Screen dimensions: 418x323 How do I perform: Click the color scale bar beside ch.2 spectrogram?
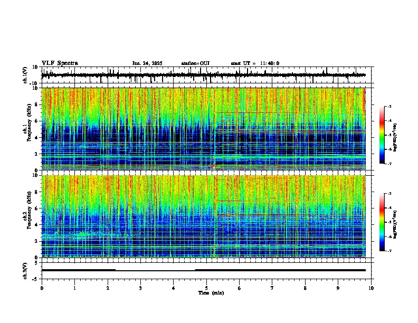click(x=382, y=222)
